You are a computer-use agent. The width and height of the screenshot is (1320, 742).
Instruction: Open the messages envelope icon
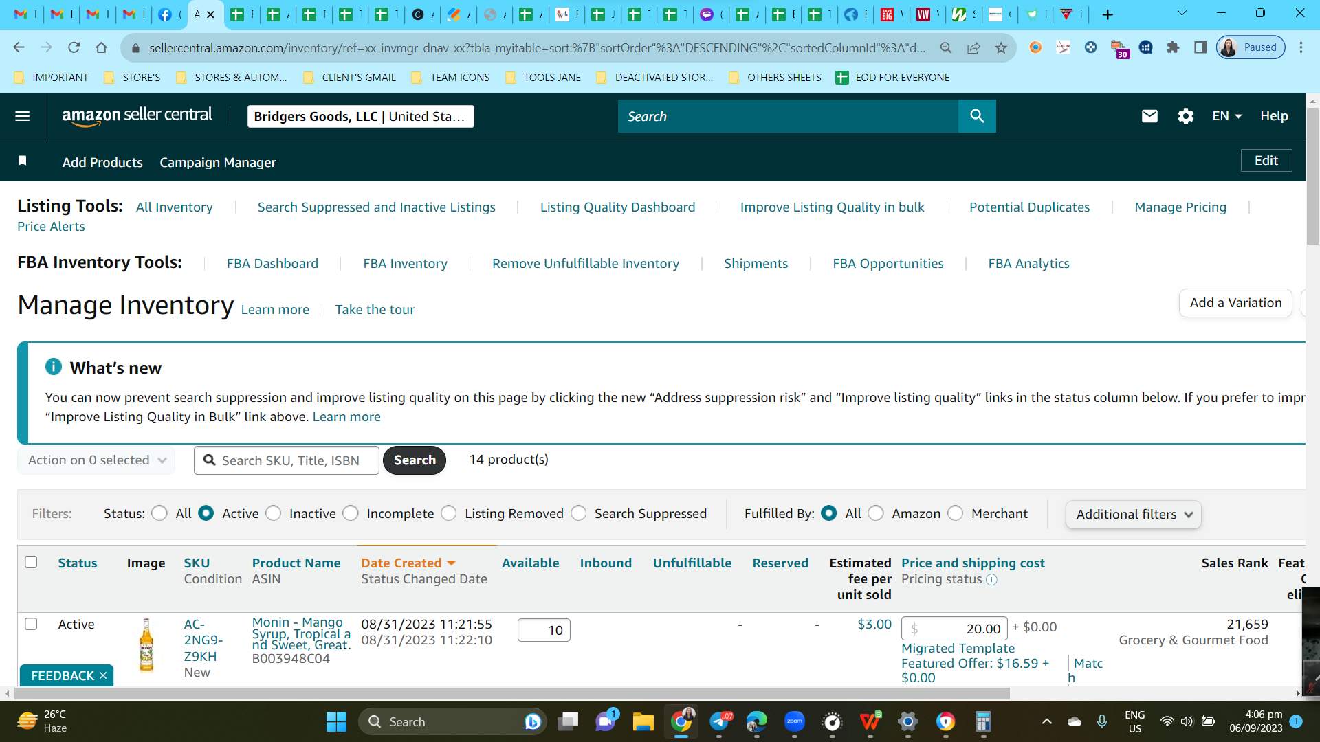click(x=1149, y=116)
